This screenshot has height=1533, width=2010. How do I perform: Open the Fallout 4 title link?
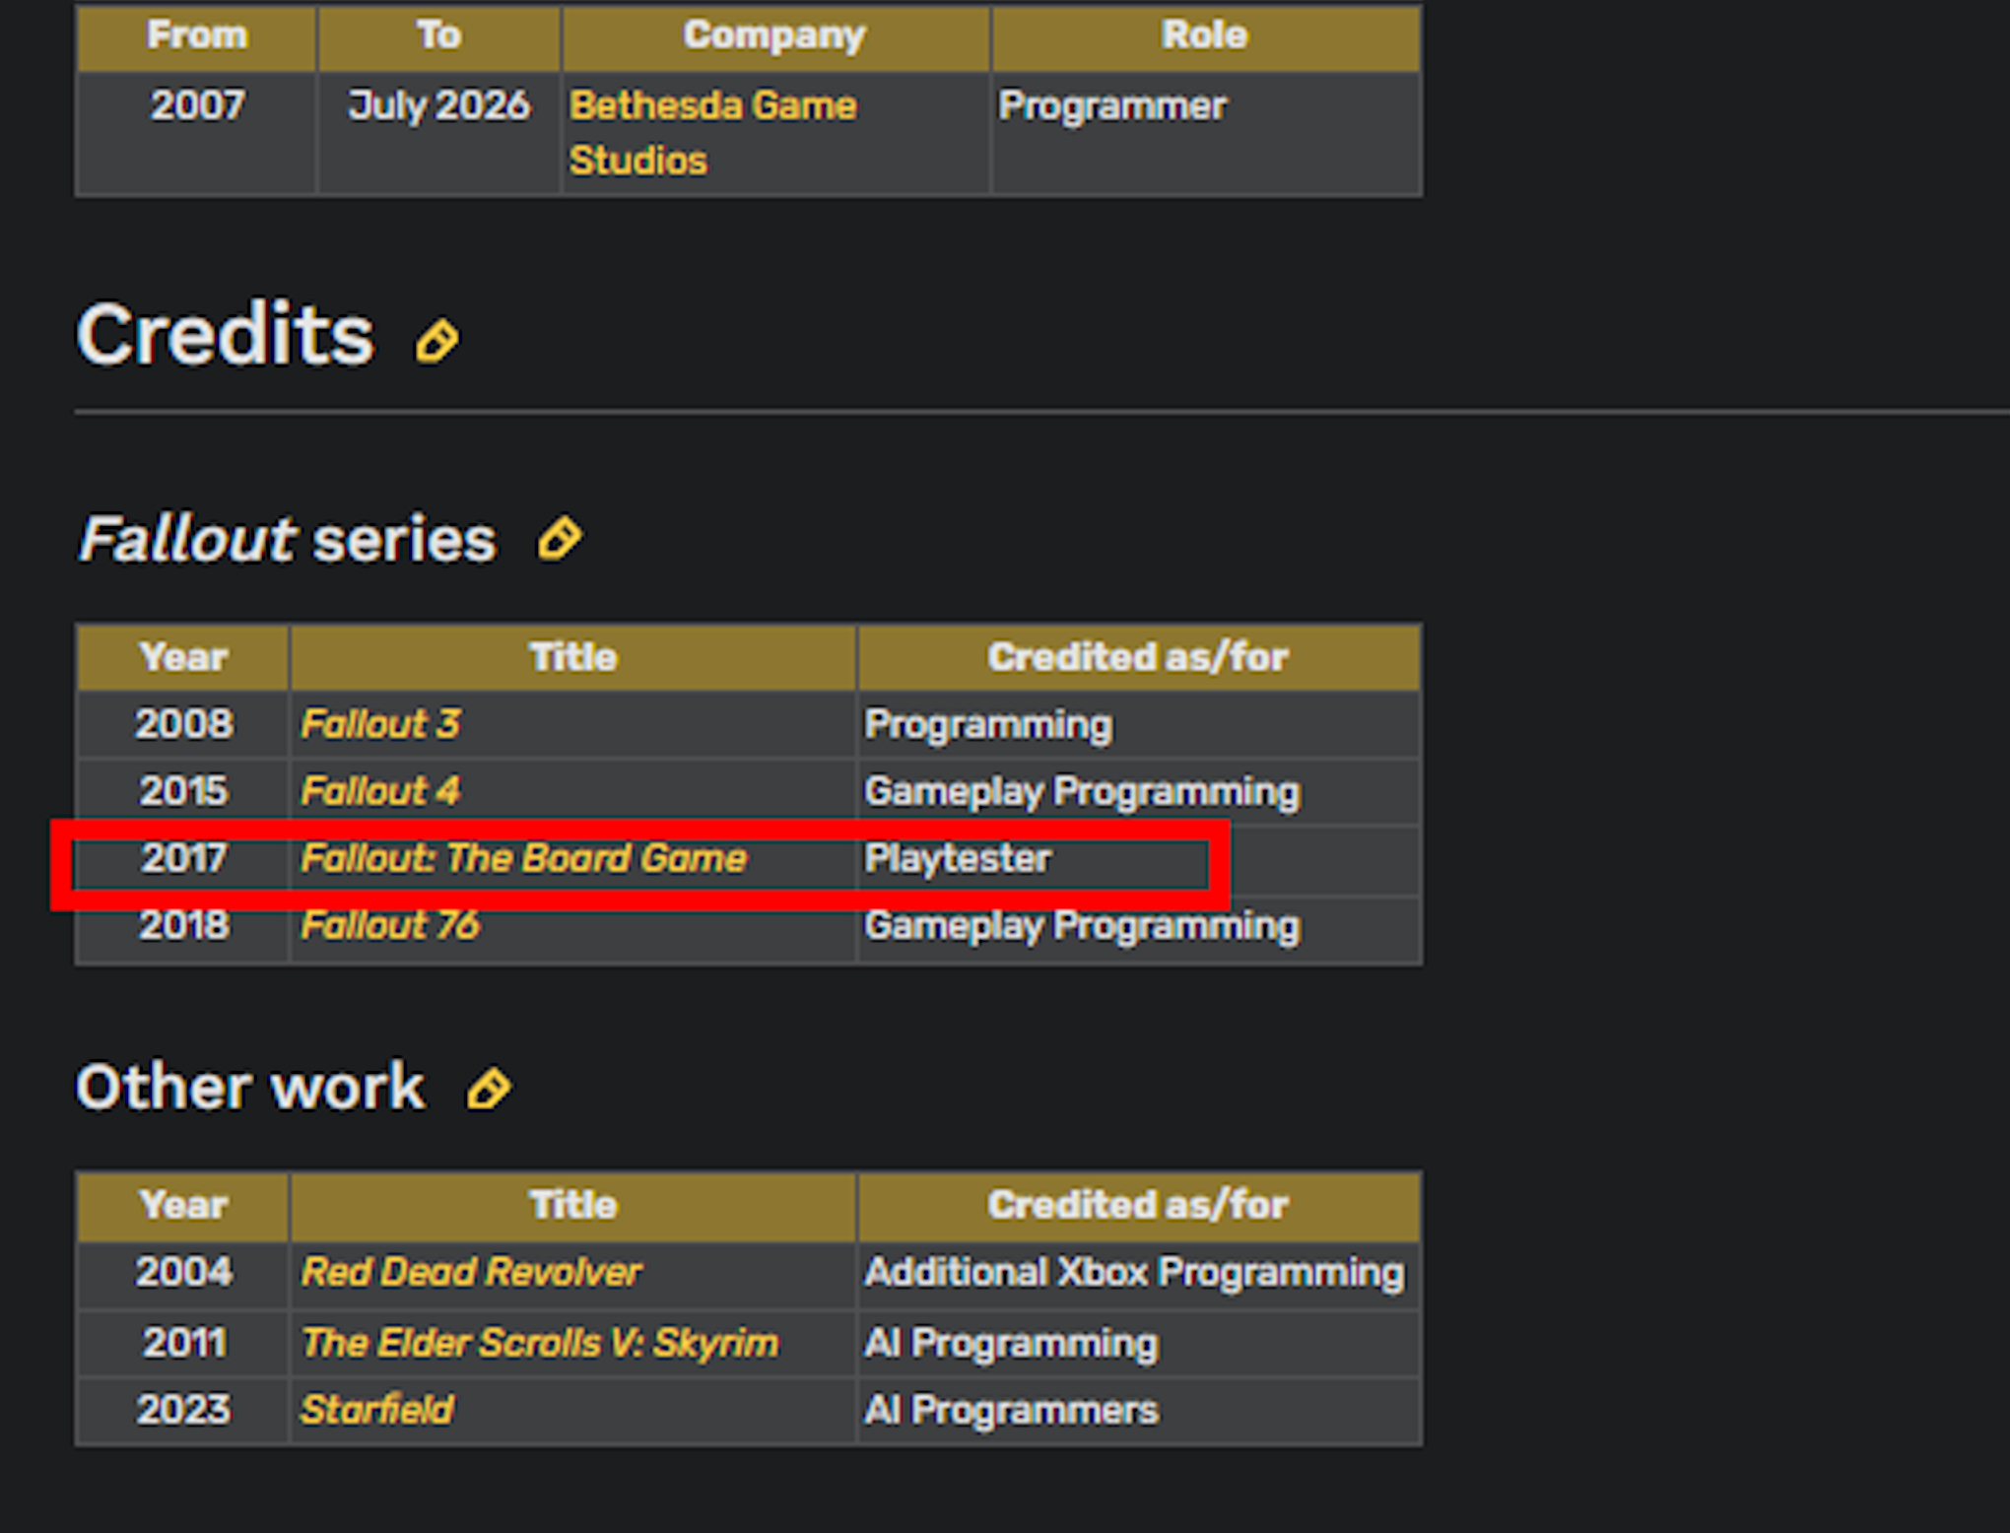pos(380,791)
